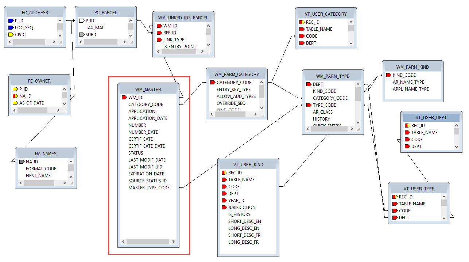Image resolution: width=469 pixels, height=262 pixels.
Task: Click the yellow key icon beside CIVIC
Action: [10, 35]
